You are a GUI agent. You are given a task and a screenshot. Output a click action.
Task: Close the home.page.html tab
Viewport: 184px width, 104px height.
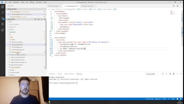[x=78, y=6]
